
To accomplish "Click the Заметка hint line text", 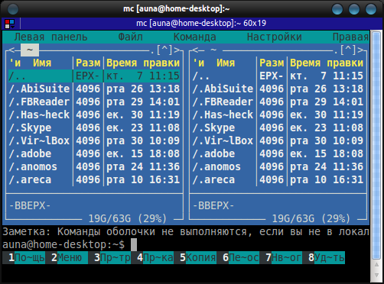I will [186, 232].
